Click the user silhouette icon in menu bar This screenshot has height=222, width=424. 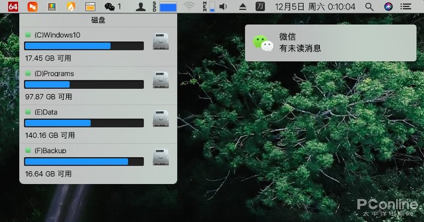point(141,7)
